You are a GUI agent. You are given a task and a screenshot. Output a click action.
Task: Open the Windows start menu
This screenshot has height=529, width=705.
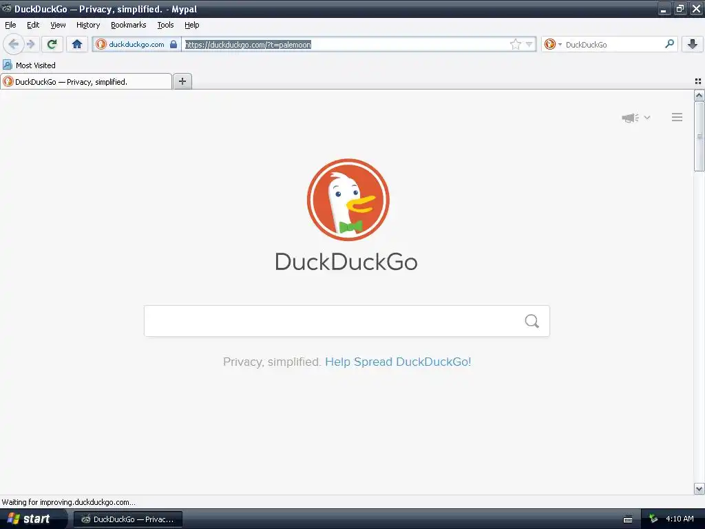tap(32, 519)
